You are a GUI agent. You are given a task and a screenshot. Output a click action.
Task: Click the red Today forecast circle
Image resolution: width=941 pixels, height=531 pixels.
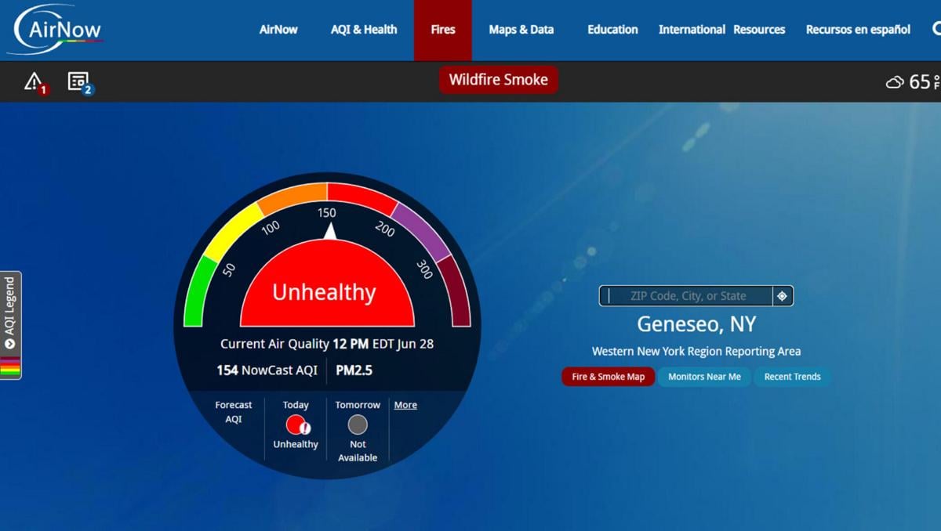click(x=296, y=424)
